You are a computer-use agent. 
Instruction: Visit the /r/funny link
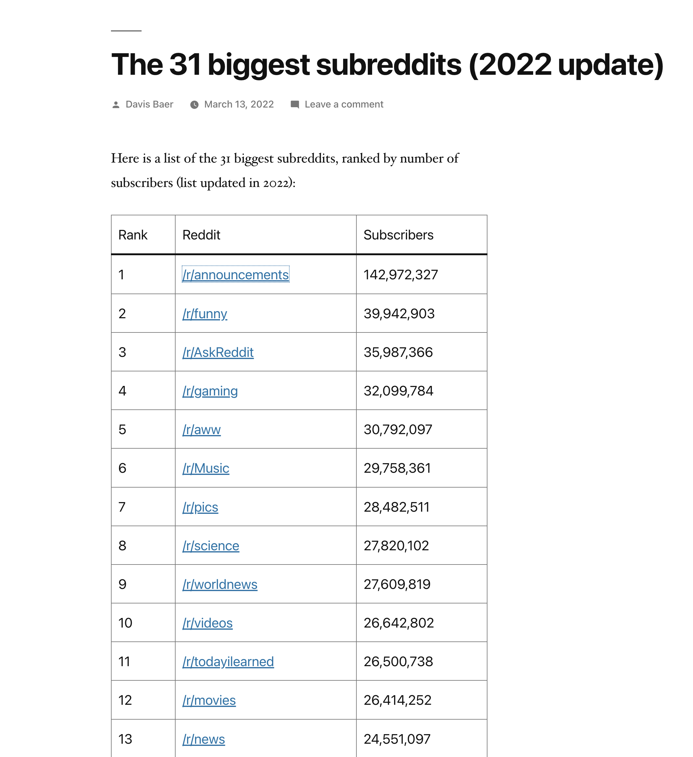(205, 314)
